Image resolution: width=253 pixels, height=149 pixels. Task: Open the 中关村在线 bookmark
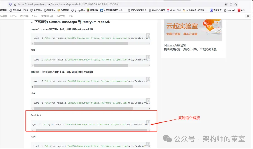174,10
